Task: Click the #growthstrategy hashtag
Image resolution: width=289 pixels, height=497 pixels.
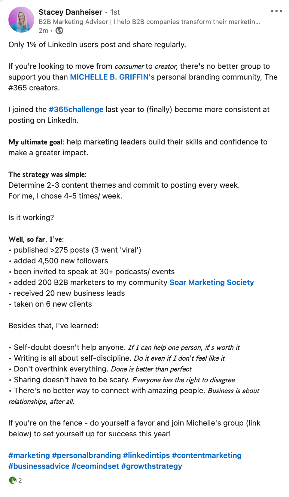Action: (152, 466)
